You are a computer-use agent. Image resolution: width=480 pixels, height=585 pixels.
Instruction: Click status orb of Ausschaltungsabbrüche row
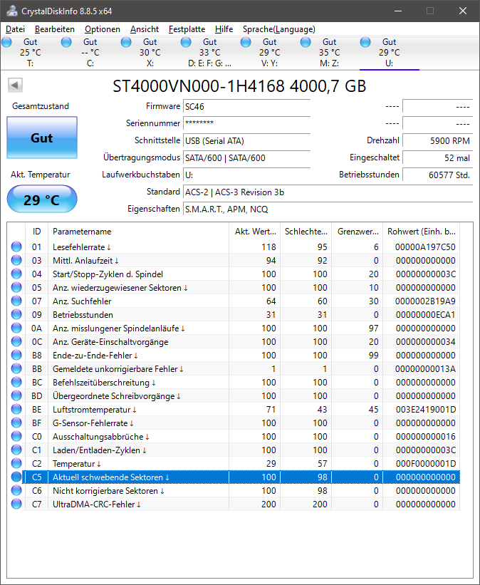pos(16,437)
